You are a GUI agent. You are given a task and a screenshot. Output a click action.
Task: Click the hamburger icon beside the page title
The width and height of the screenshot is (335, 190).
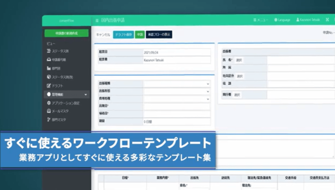coord(97,21)
